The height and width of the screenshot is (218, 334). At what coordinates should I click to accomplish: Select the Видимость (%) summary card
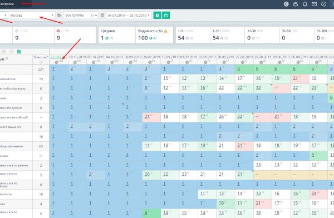click(154, 35)
